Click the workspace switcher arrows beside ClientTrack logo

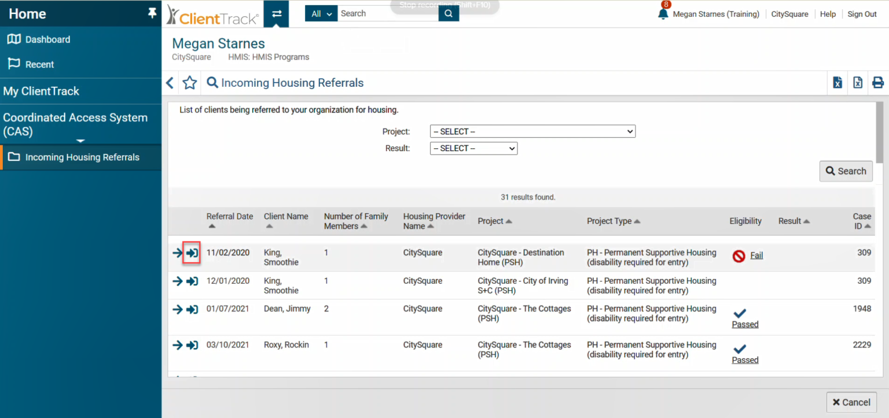pos(276,13)
